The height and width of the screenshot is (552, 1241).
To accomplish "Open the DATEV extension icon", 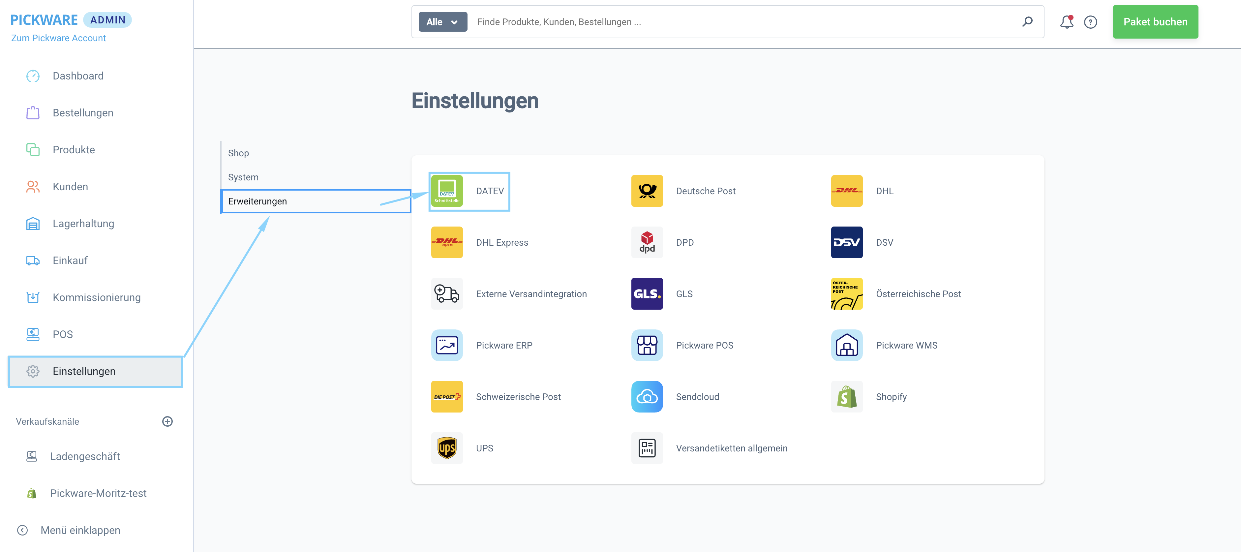I will [447, 191].
